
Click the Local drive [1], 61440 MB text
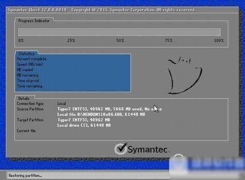coord(84,125)
